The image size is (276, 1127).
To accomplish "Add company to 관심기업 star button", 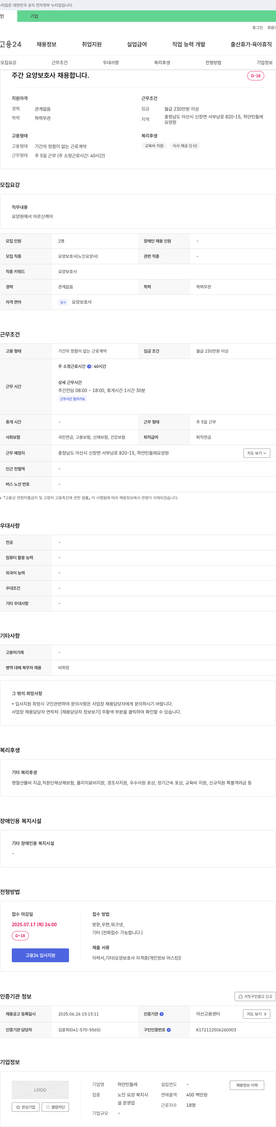I will point(25,1107).
